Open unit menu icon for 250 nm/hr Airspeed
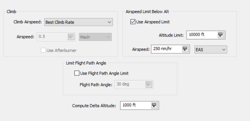The image size is (250, 121). coord(185,49)
